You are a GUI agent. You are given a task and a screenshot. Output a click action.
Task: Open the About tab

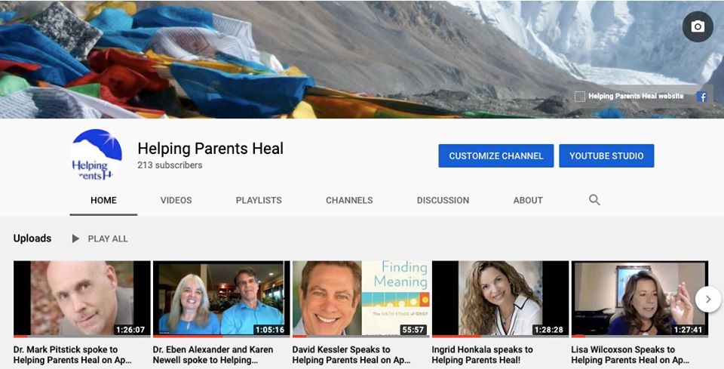coord(528,201)
